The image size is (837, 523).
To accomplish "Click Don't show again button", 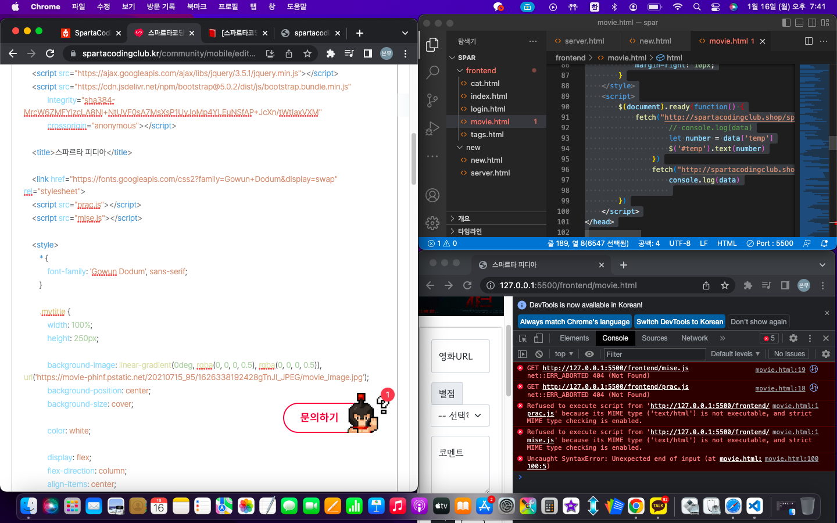I will tap(759, 322).
